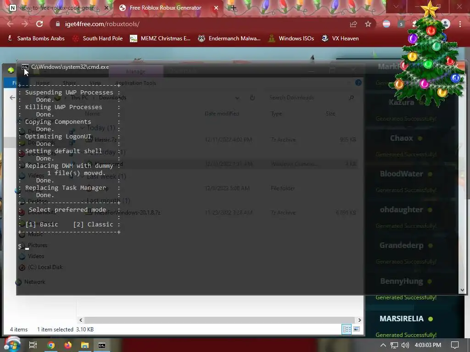The image size is (470, 352).
Task: Open Home tab in File Explorer
Action: tap(43, 83)
